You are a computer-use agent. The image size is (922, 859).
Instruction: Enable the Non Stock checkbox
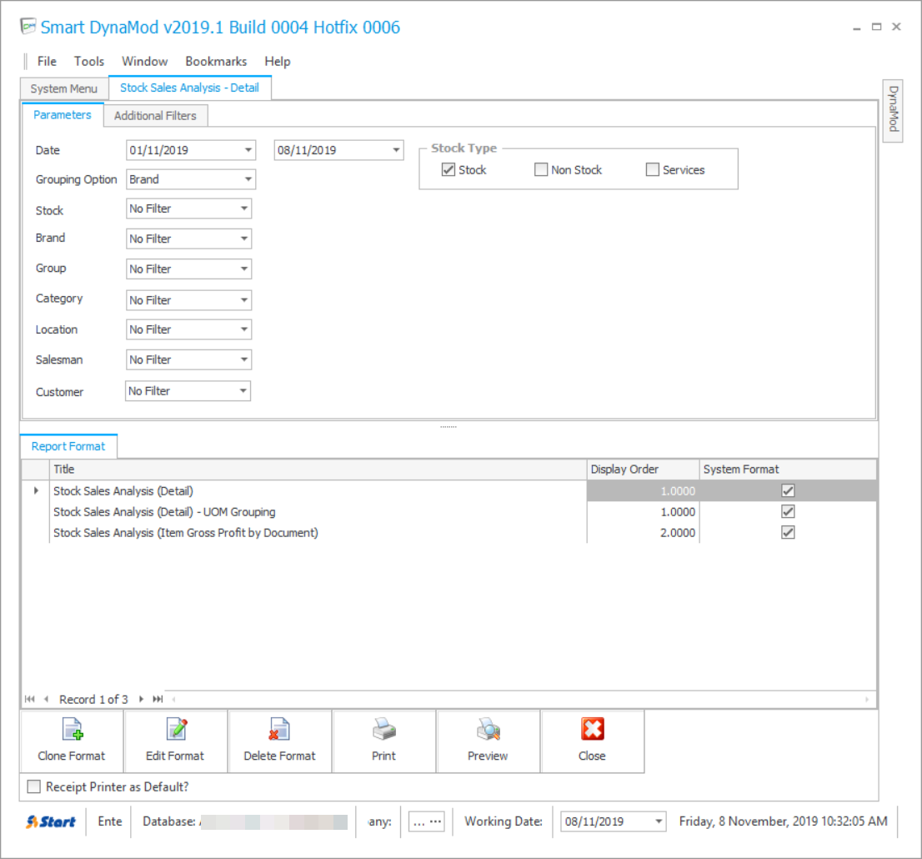pos(540,169)
